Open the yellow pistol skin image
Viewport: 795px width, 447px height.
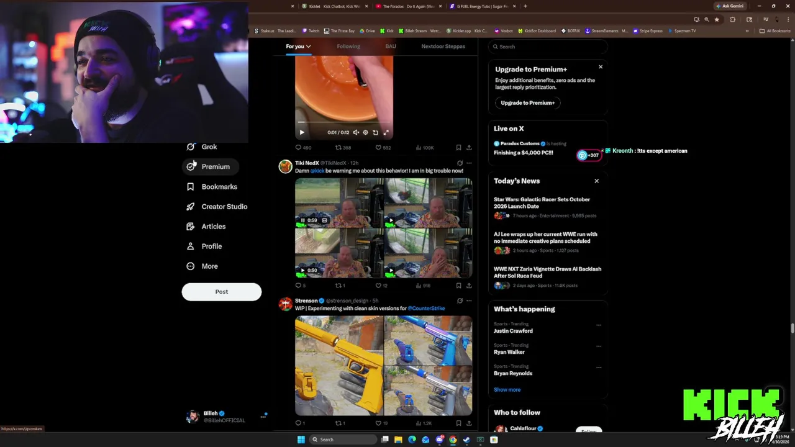pyautogui.click(x=339, y=366)
